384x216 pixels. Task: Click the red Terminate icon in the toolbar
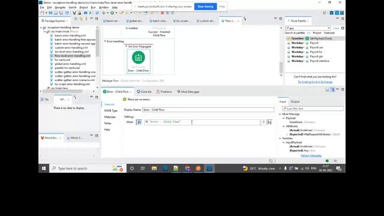tap(162, 13)
